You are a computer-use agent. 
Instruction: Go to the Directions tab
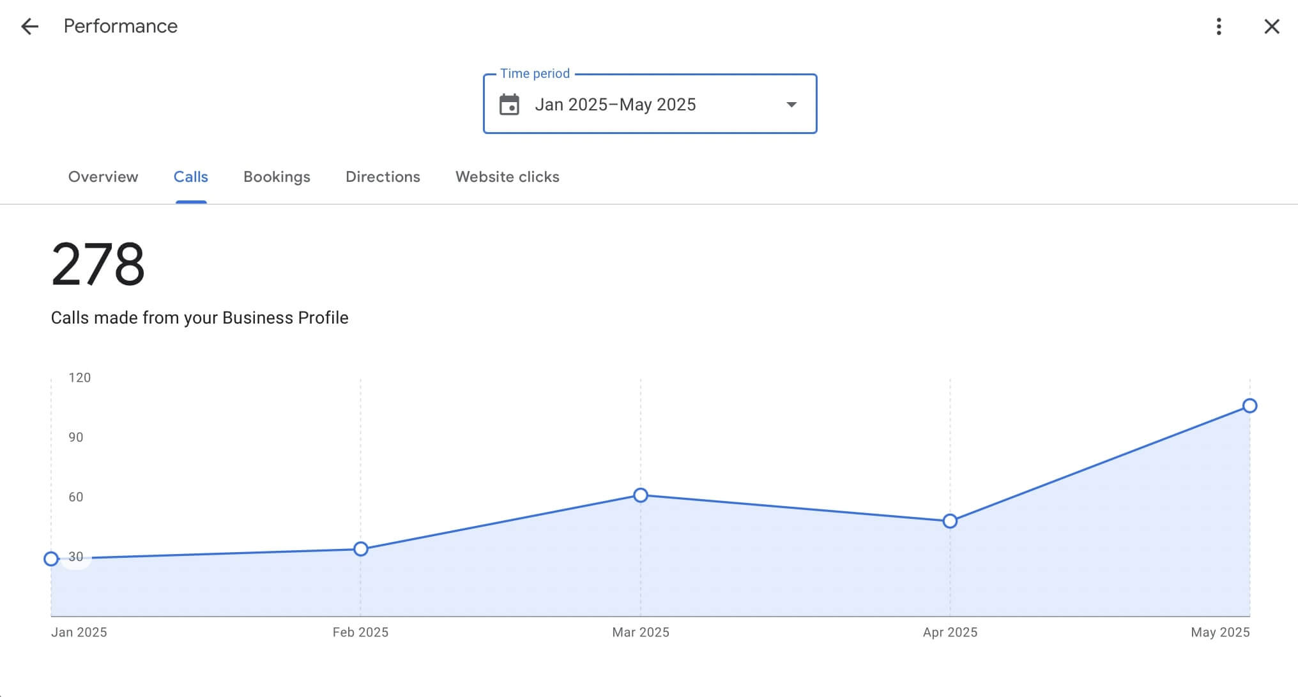pos(383,177)
